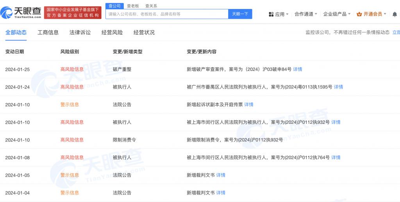Image resolution: width=400 pixels, height=202 pixels.
Task: Open the 经营风险 tab
Action: tap(112, 32)
